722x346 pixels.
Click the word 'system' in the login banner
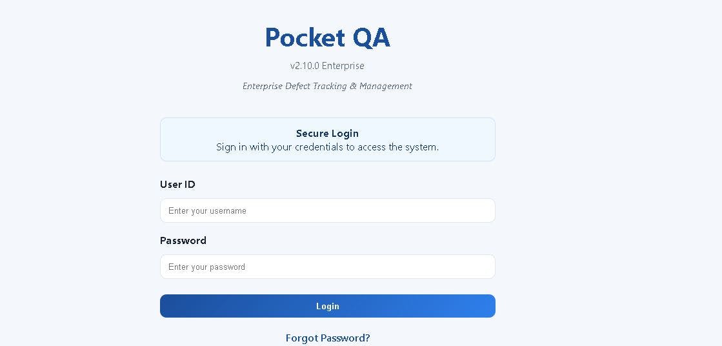click(x=422, y=148)
